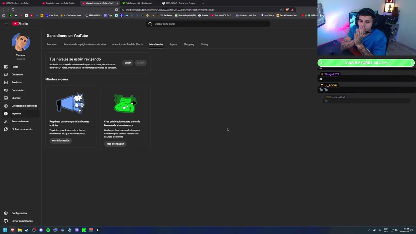Click Más información under Crea publicaciones
416x234 pixels.
coord(115,144)
